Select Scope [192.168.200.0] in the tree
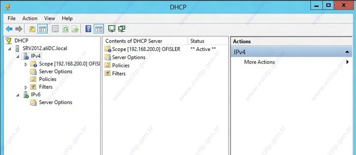The height and width of the screenshot is (155, 356). click(69, 64)
